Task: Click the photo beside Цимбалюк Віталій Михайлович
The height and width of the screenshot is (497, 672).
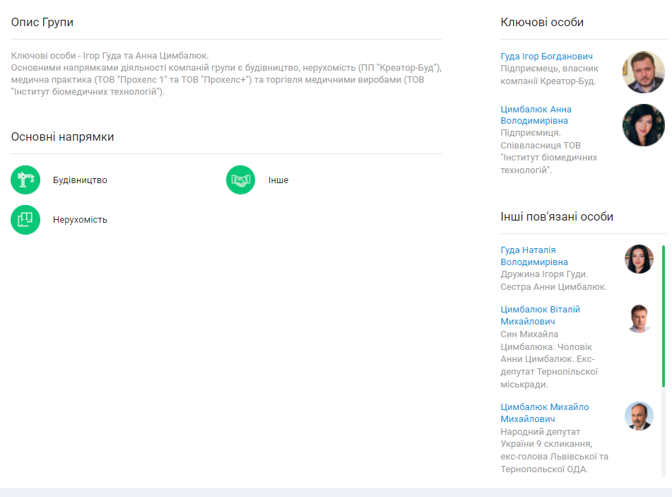Action: click(639, 319)
